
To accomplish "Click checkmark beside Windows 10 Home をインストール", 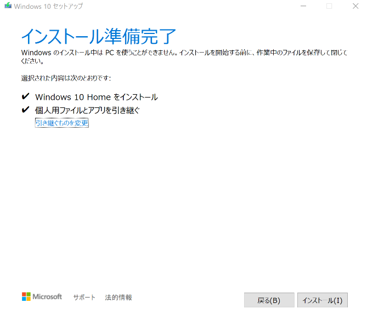I will pos(25,96).
